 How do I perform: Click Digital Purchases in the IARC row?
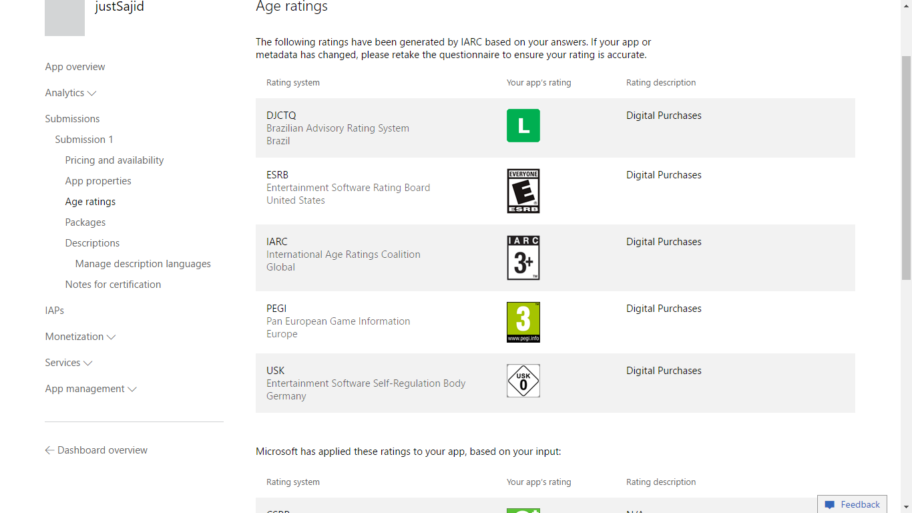664,242
